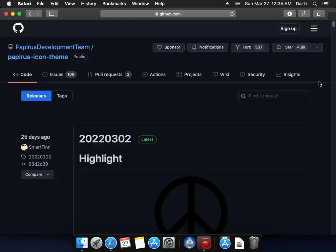This screenshot has height=252, width=336.
Task: Go forward with Safari's forward arrow
Action: (x=38, y=14)
